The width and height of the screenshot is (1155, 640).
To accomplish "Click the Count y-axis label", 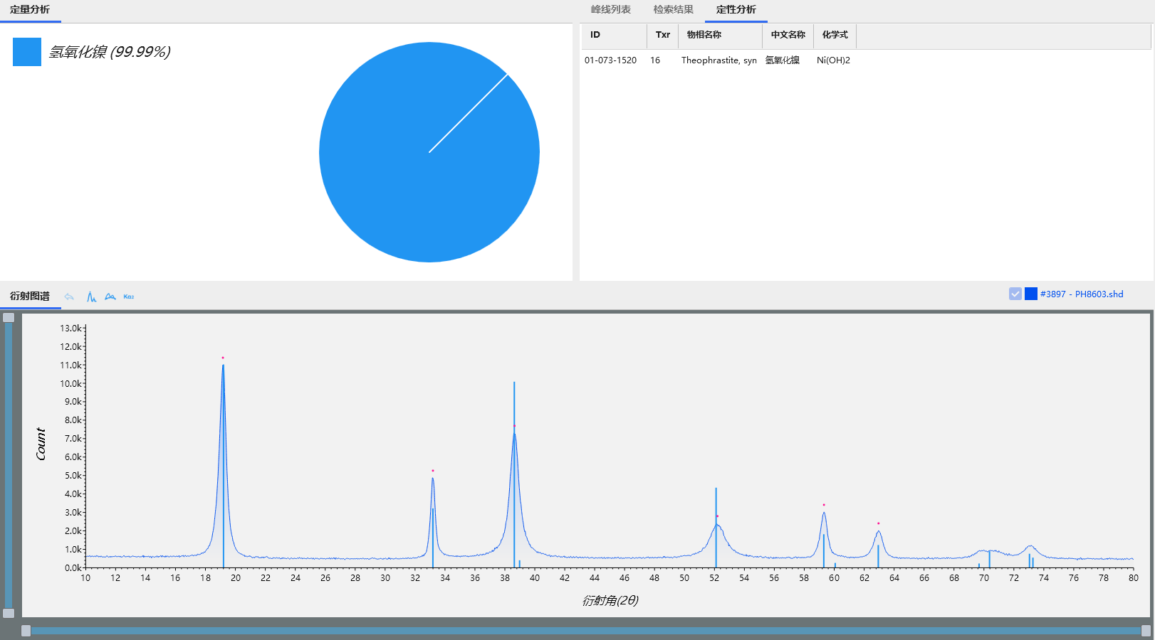I will click(41, 444).
